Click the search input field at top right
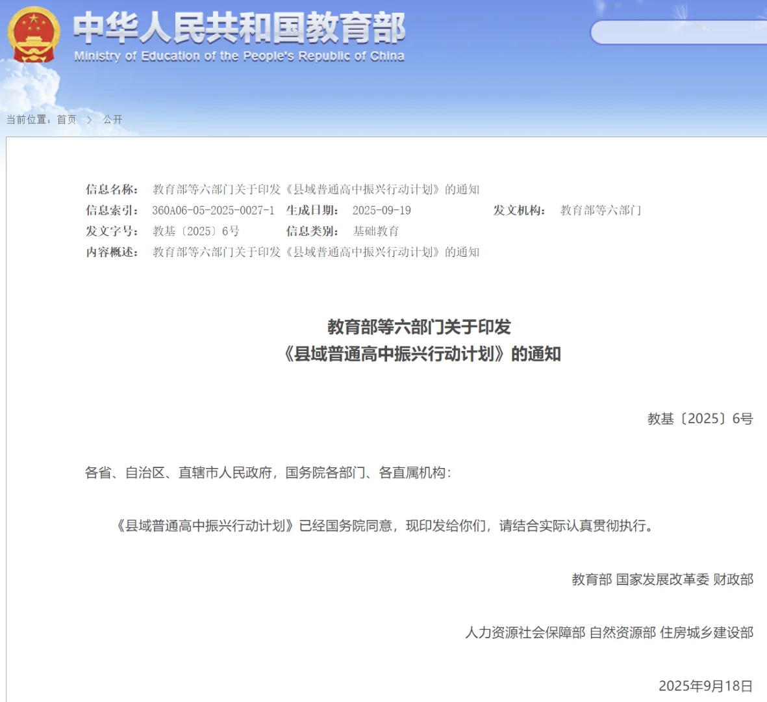This screenshot has height=702, width=767. tap(679, 32)
